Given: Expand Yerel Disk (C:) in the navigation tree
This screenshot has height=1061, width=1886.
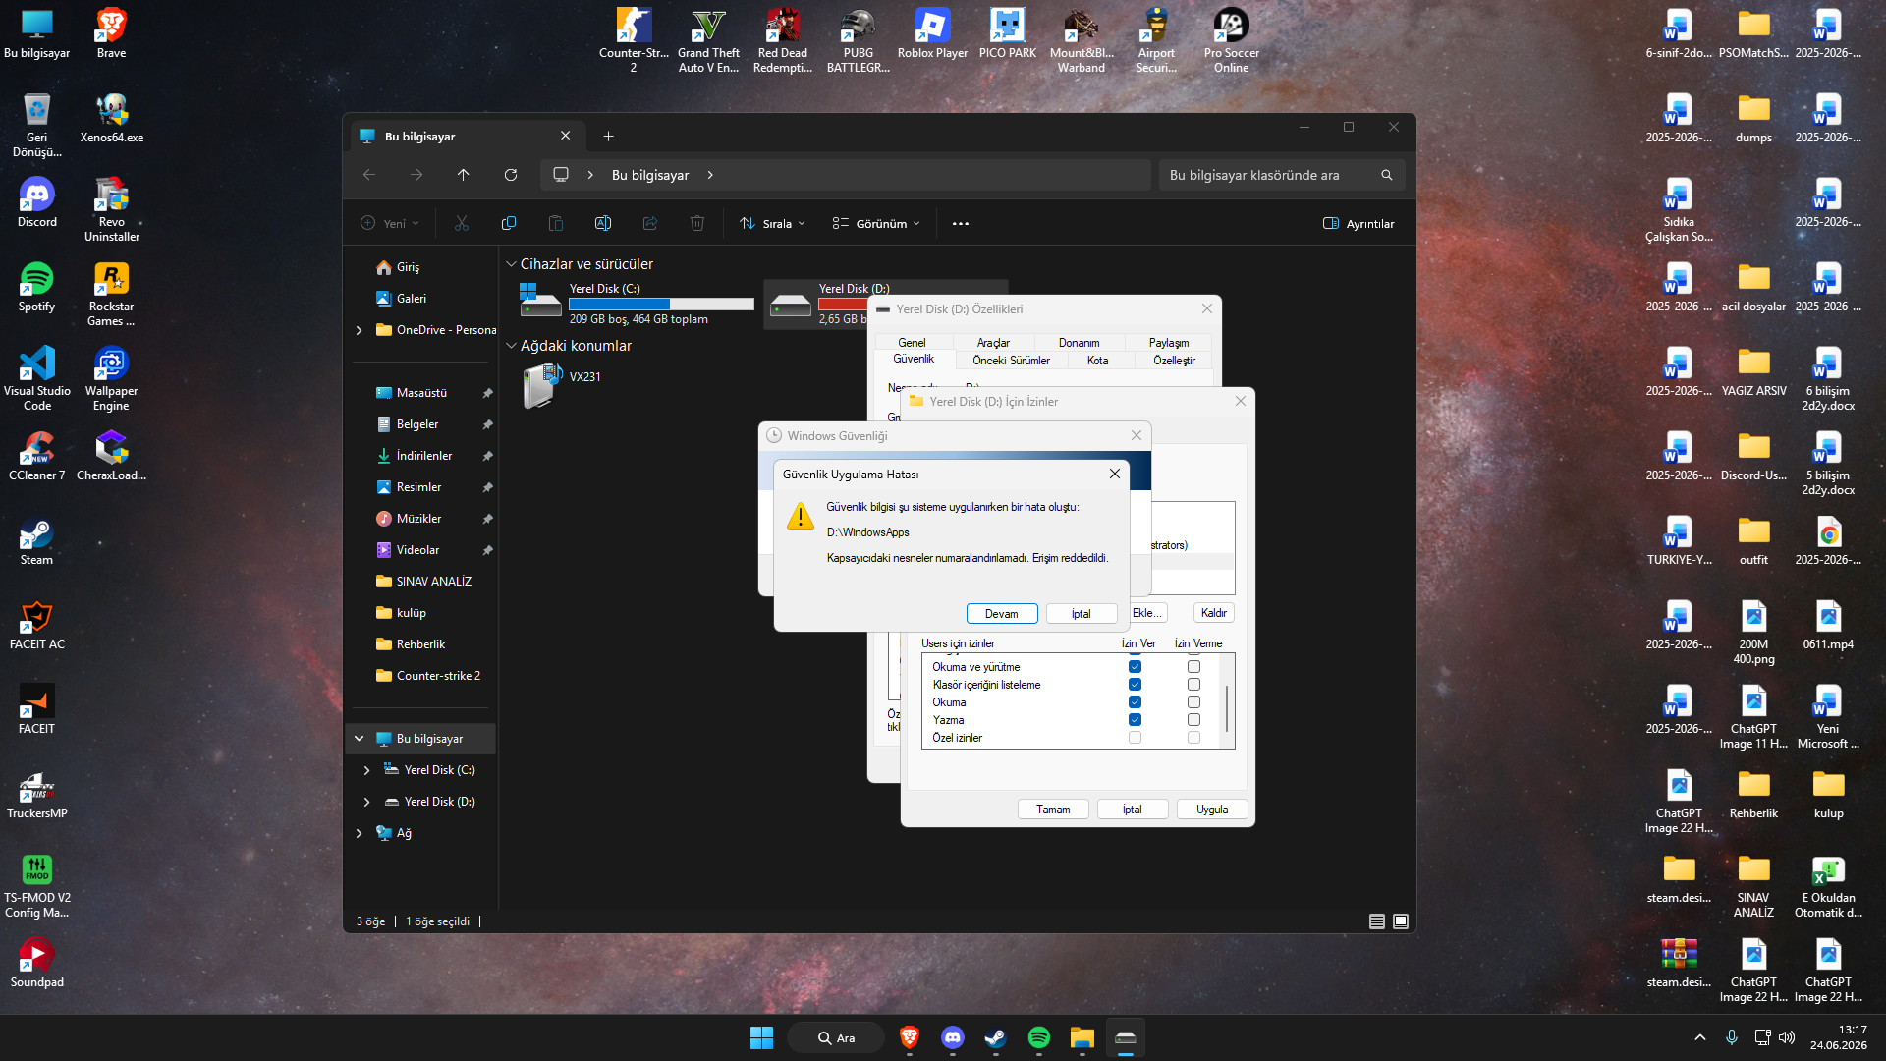Looking at the screenshot, I should point(366,770).
